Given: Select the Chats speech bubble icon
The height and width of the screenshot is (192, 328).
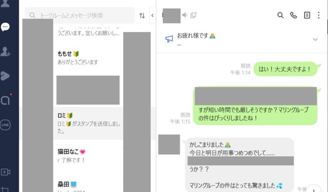Looking at the screenshot, I should 5,27.
